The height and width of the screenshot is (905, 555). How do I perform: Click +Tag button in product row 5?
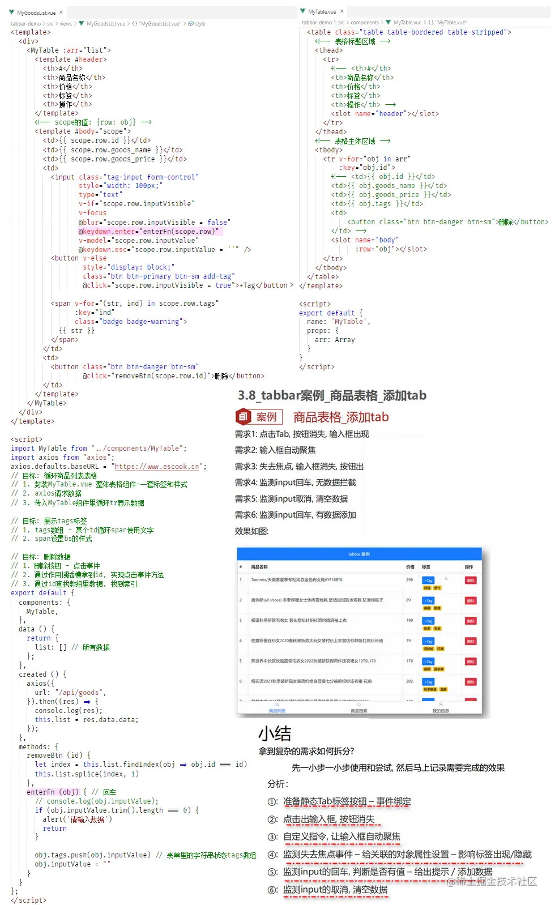[428, 661]
